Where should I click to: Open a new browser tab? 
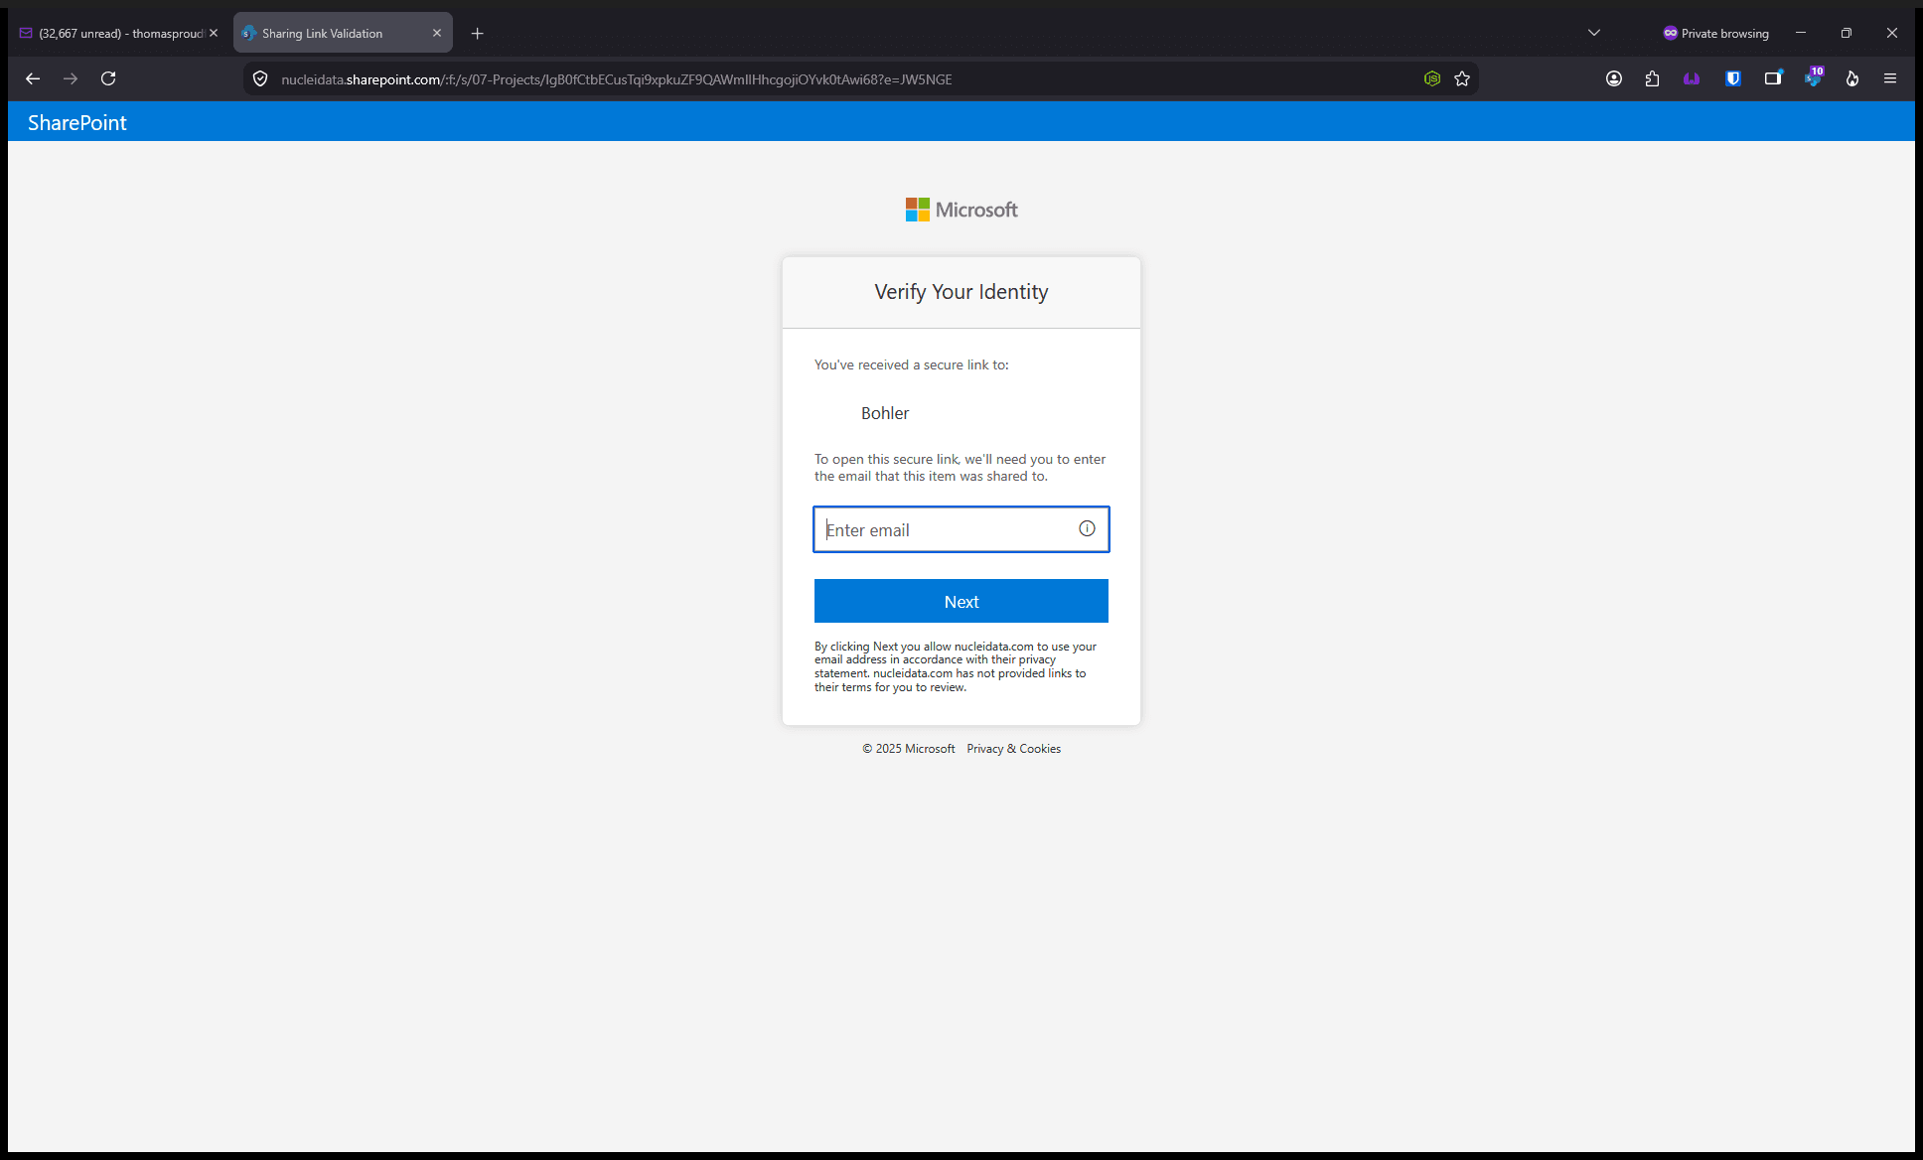[478, 33]
